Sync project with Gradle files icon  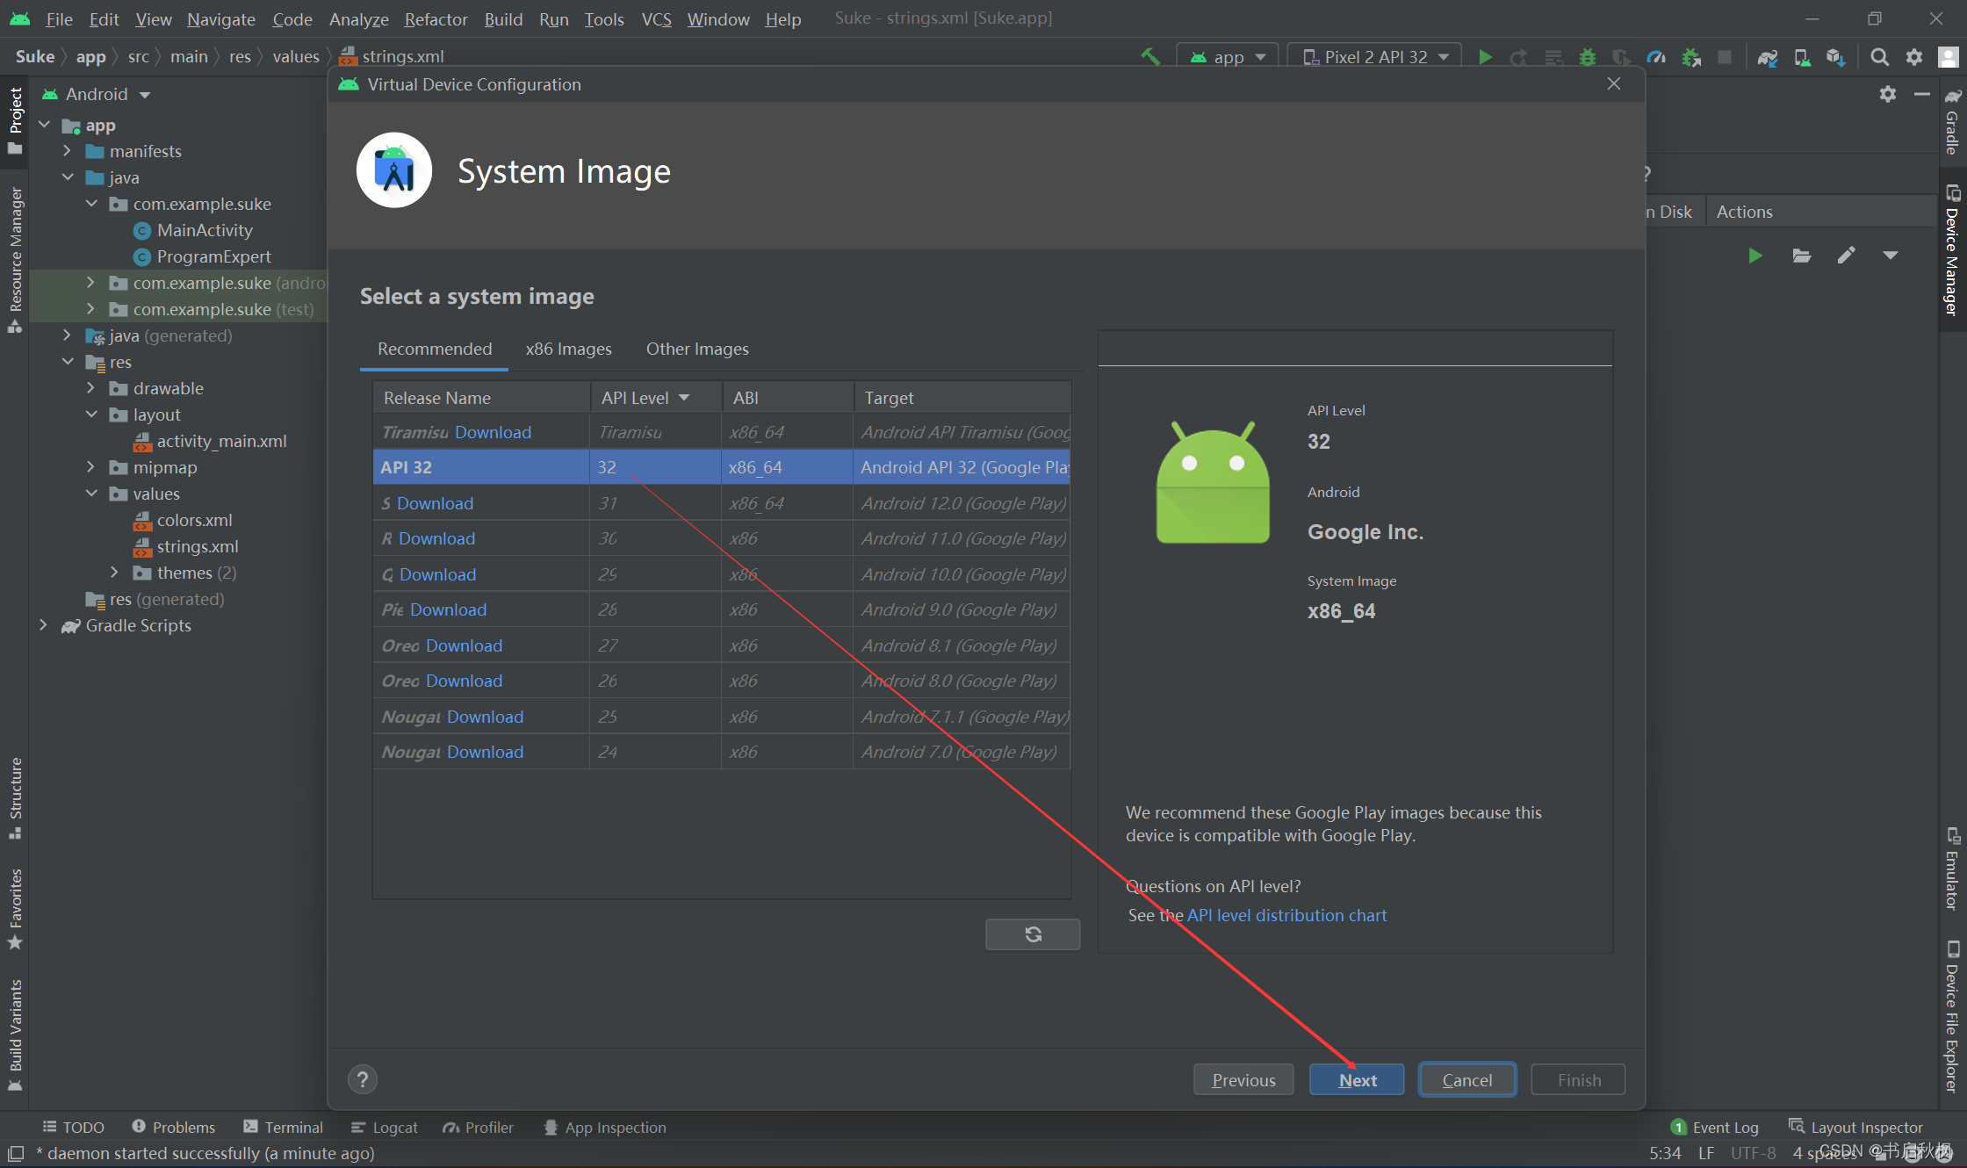pyautogui.click(x=1767, y=57)
